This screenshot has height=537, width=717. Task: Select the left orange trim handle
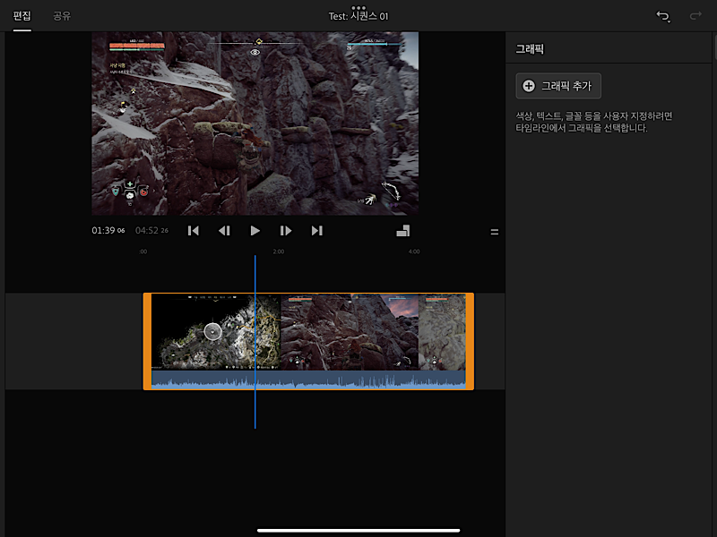point(147,341)
